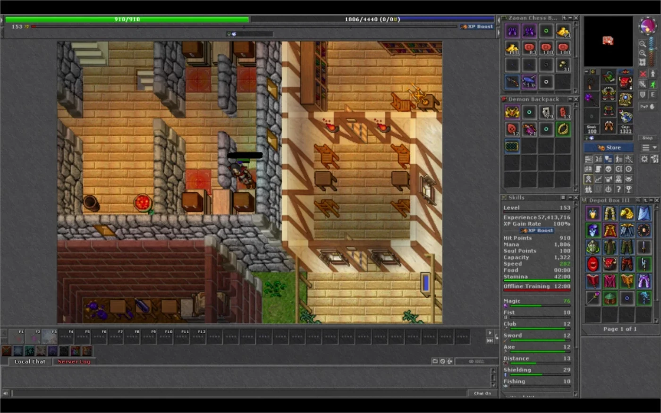This screenshot has height=413, width=661.
Task: Zoom out the minimap
Action: 643,44
